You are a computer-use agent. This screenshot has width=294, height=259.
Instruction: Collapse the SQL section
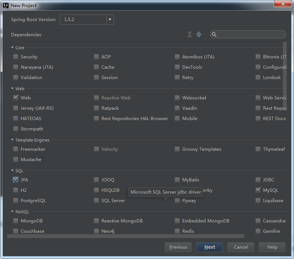pyautogui.click(x=13, y=171)
